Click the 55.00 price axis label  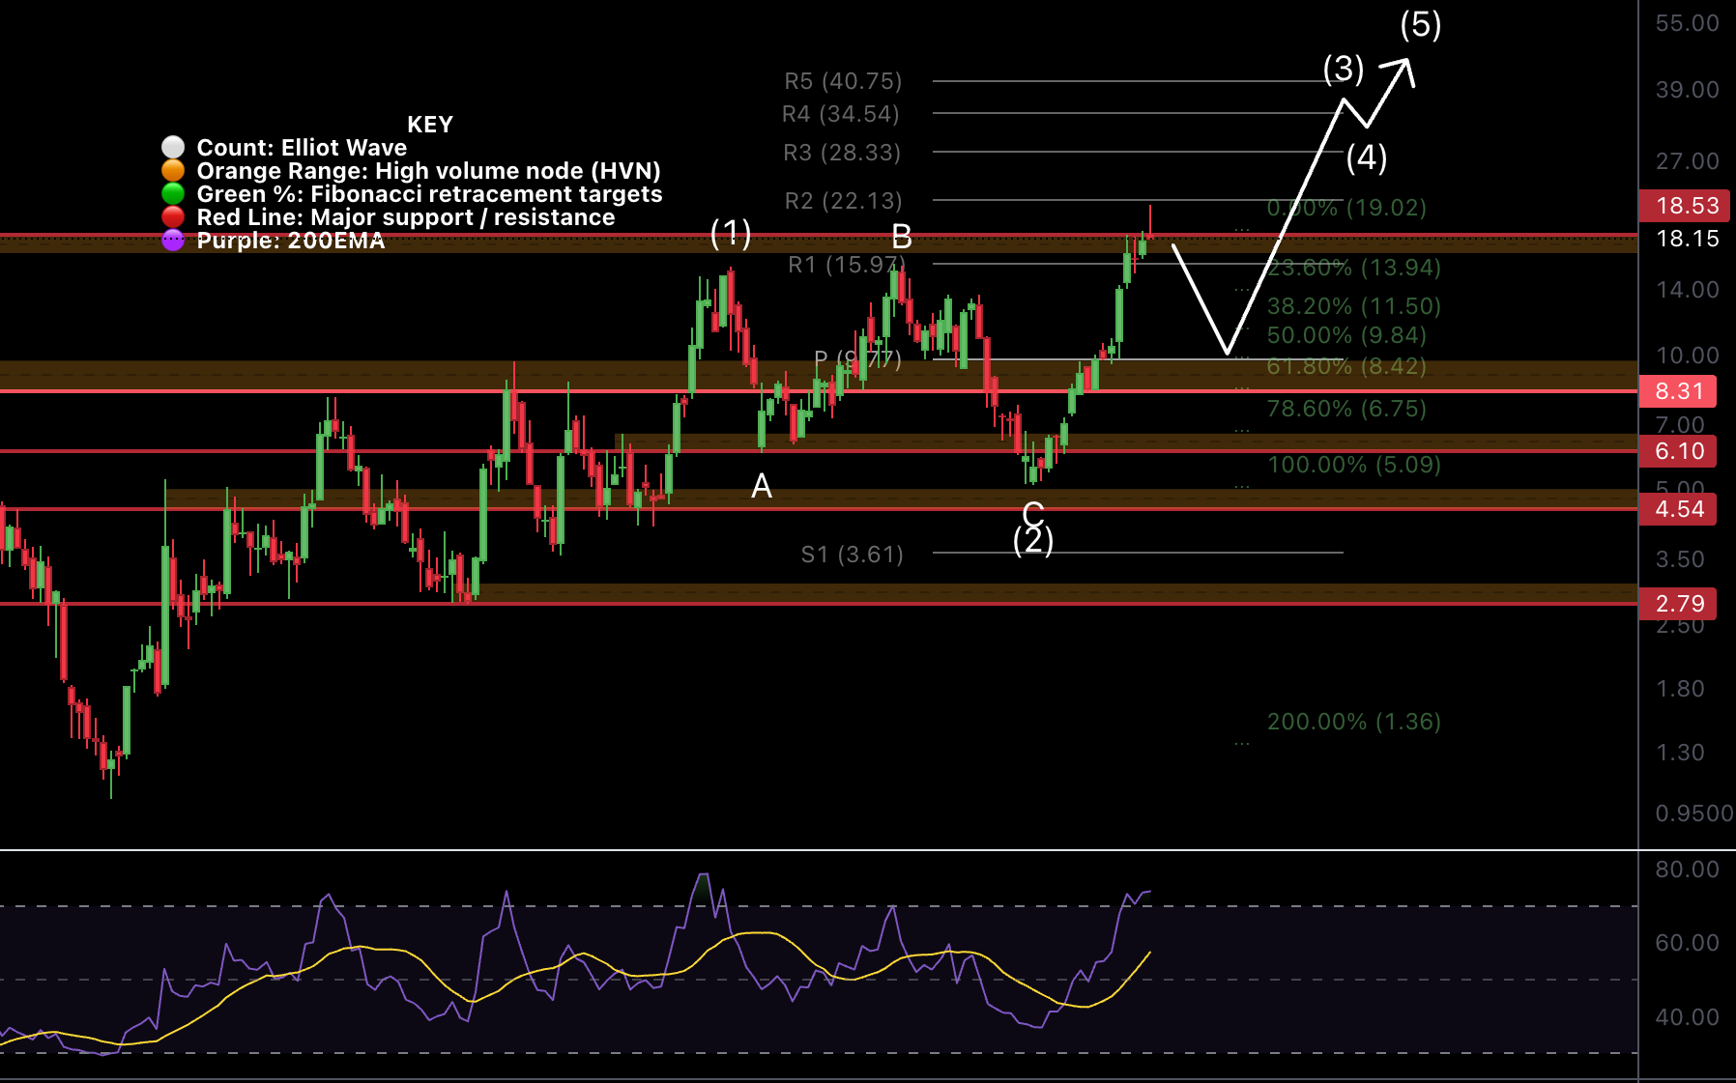(x=1688, y=23)
